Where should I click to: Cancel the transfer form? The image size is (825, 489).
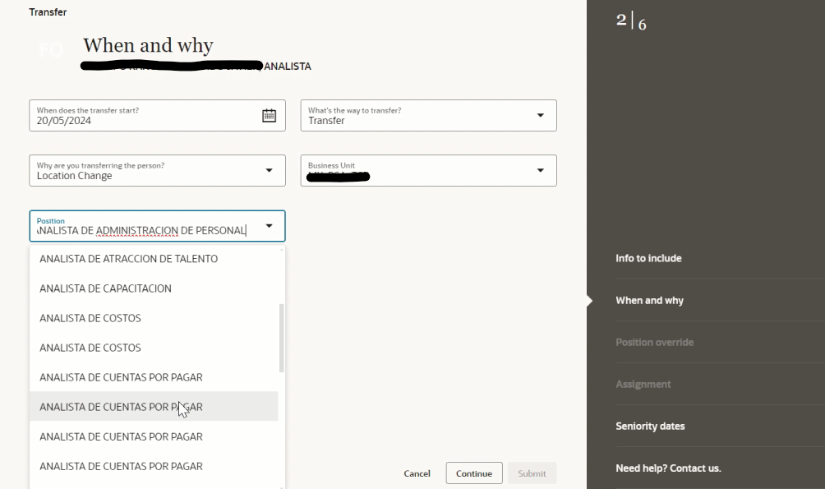pos(417,473)
